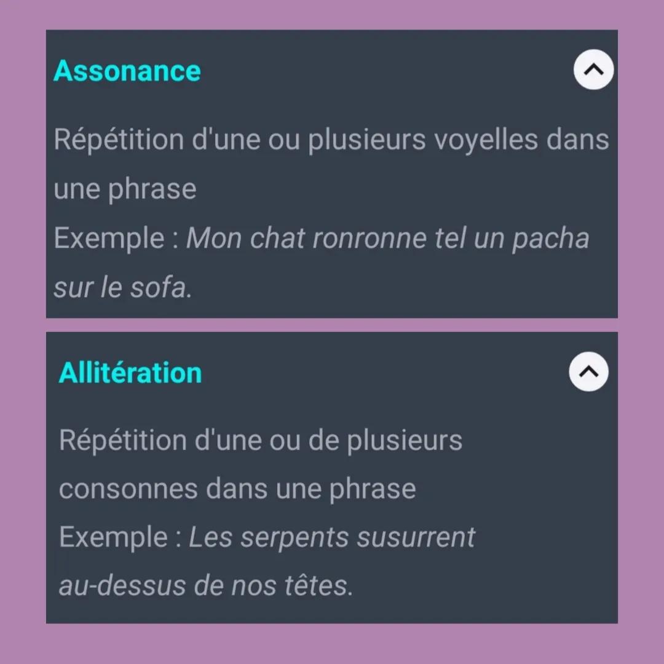Click the purple background between the cards
This screenshot has width=664, height=664.
(x=332, y=325)
